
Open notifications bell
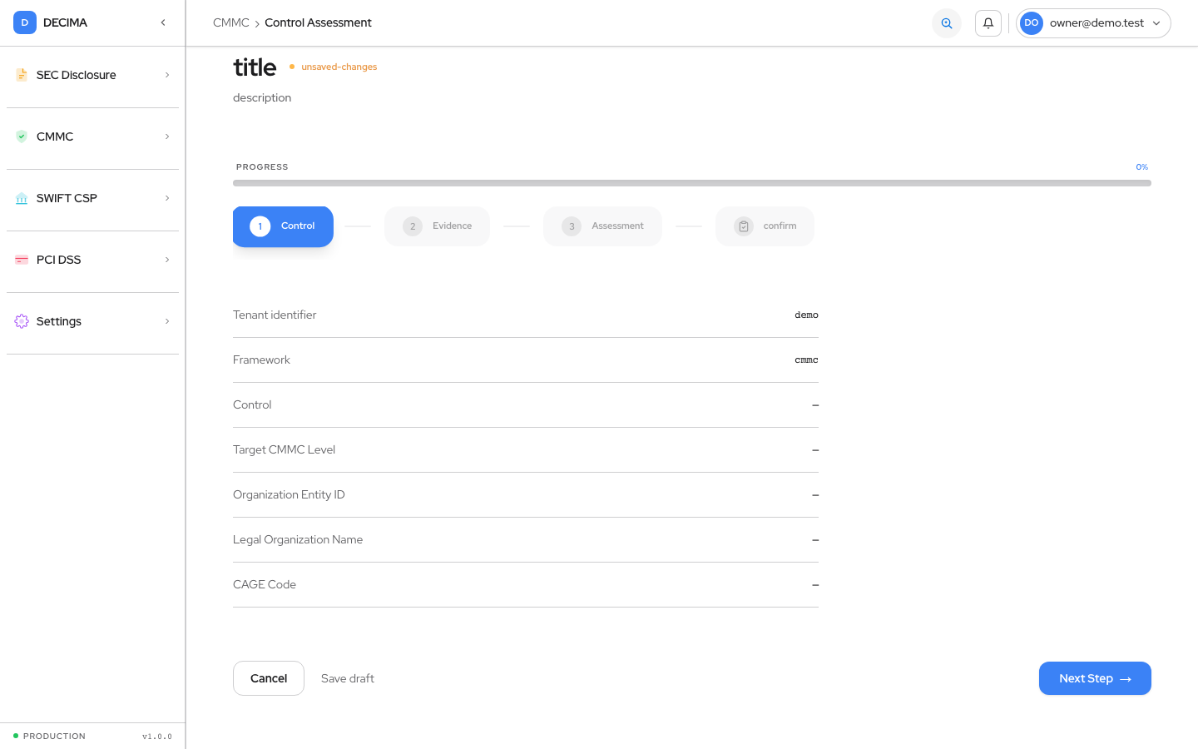(988, 23)
